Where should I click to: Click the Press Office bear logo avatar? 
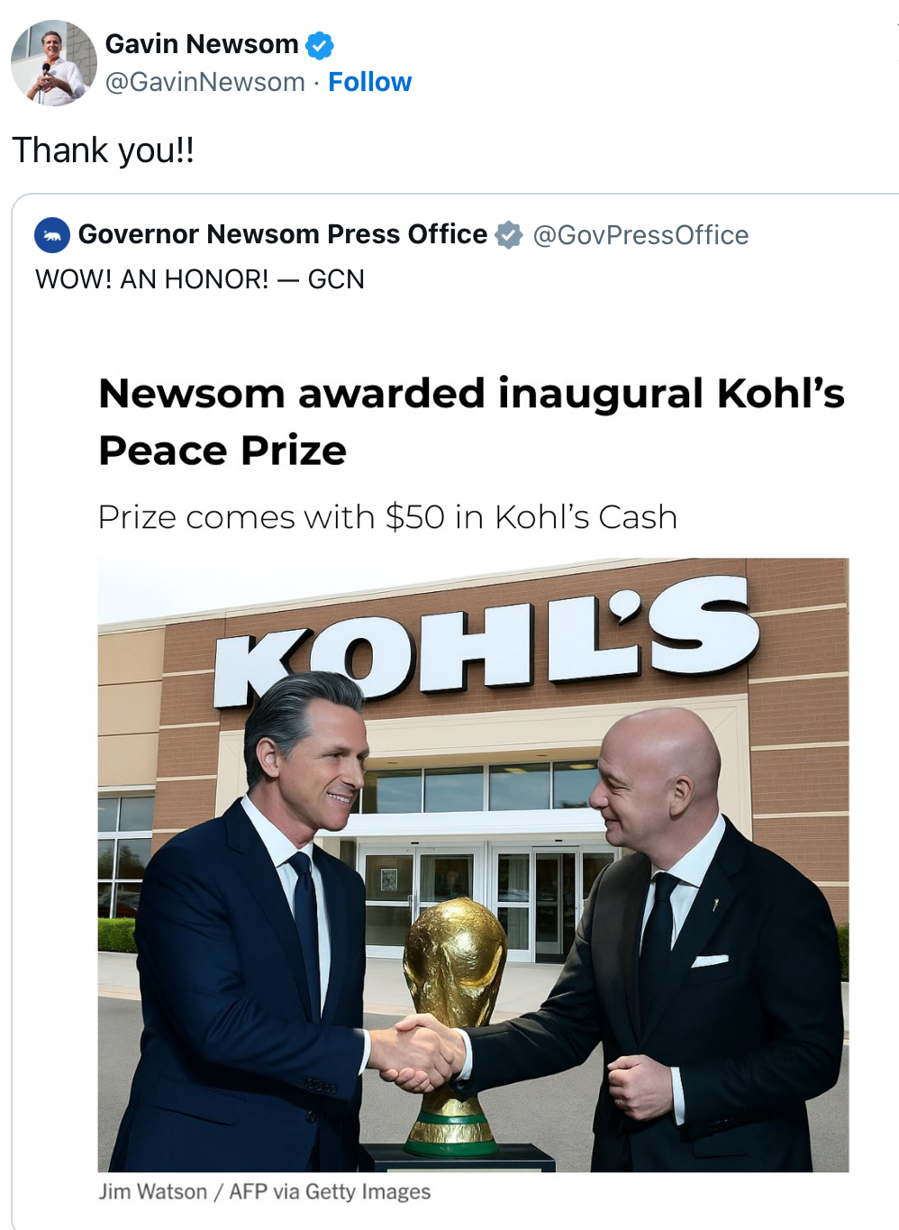52,235
